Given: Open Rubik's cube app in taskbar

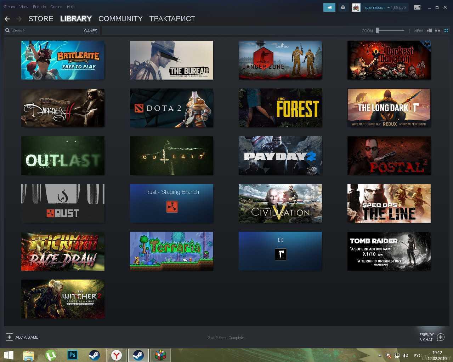Looking at the screenshot, I should click(x=160, y=355).
